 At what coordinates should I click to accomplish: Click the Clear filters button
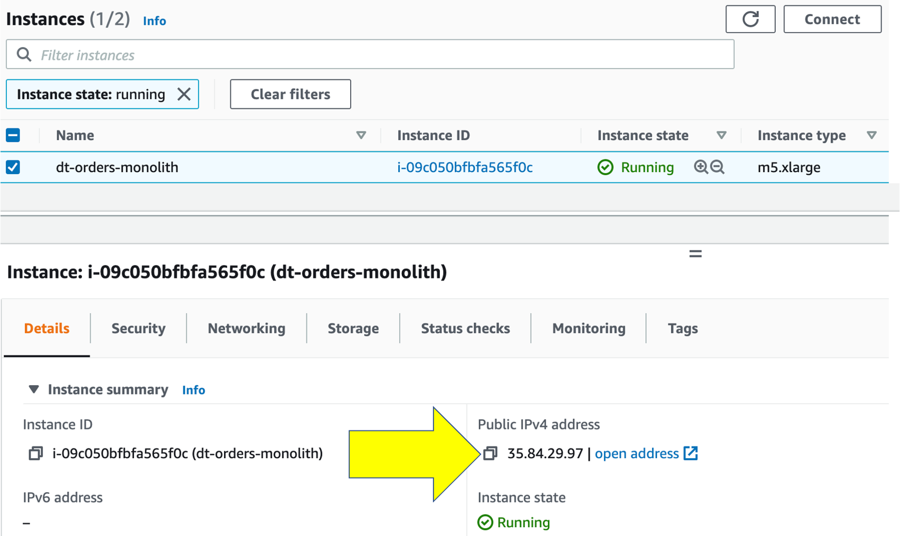tap(290, 94)
